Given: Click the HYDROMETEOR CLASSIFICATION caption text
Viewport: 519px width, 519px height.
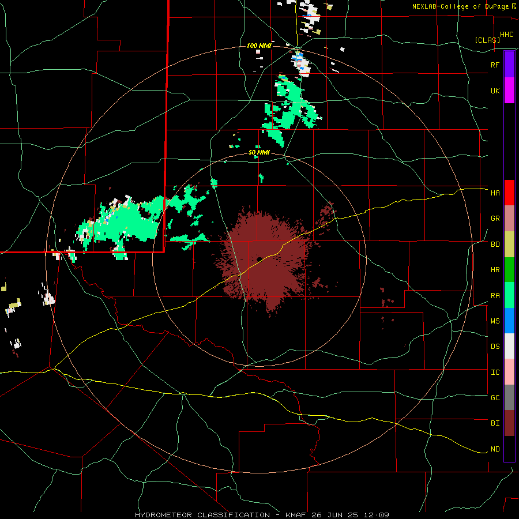Looking at the screenshot, I should click(x=202, y=515).
